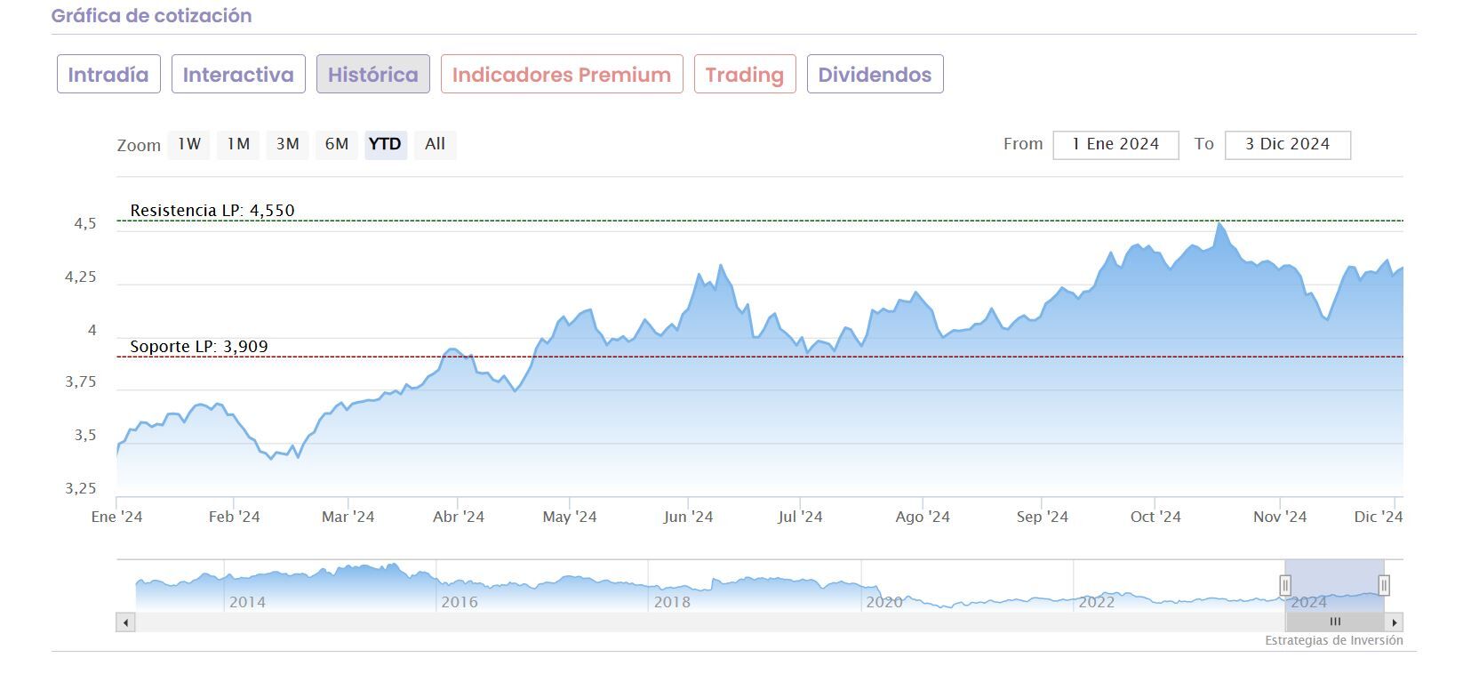
Task: Select the 6M zoom range
Action: tap(337, 144)
